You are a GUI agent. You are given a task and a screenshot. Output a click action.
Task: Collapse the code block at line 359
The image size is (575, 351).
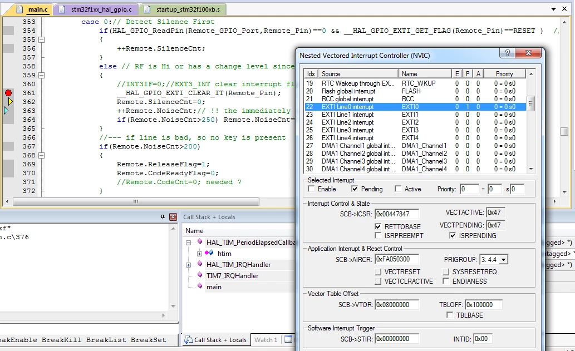click(42, 75)
